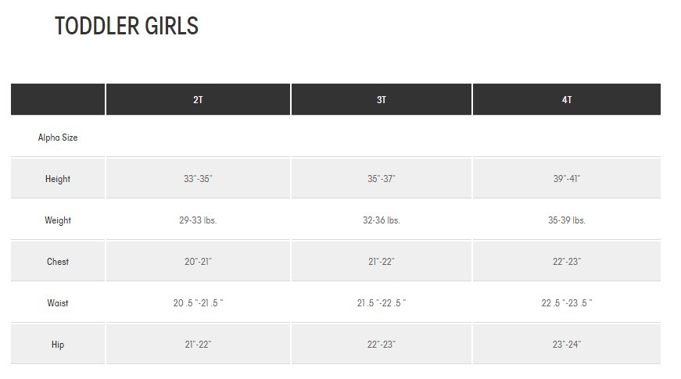Viewport: 681px width, 379px height.
Task: Select the 23"-24" hip cell
Action: [567, 345]
